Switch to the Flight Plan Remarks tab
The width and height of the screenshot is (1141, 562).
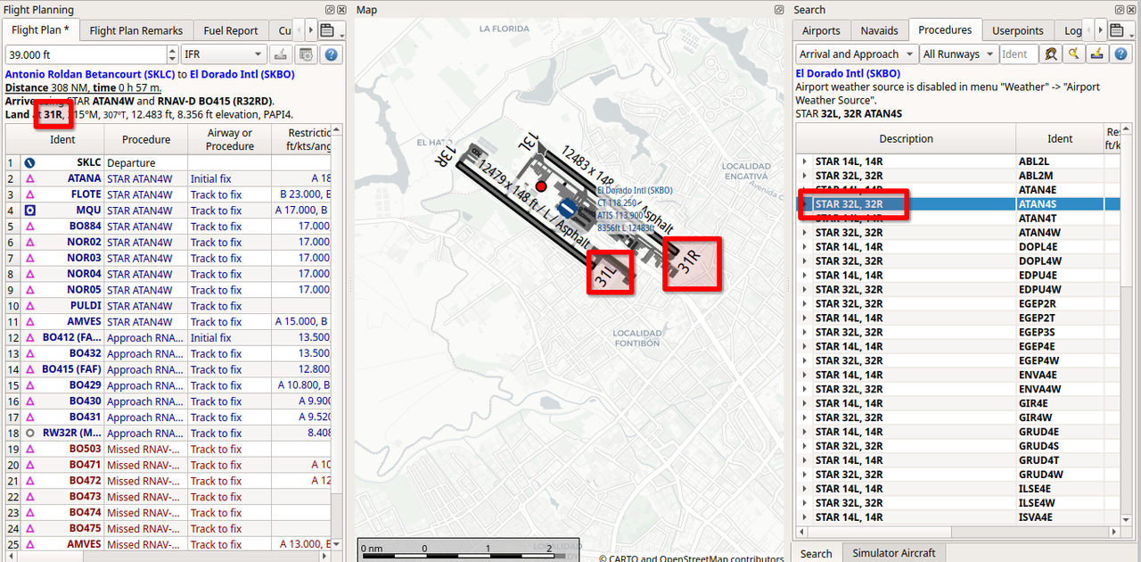click(135, 30)
